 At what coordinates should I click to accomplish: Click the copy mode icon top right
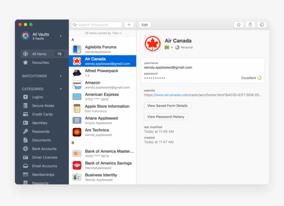262,25
